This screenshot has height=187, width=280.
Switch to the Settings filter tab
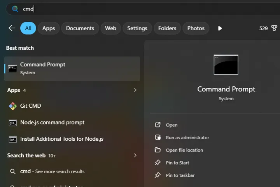point(137,28)
